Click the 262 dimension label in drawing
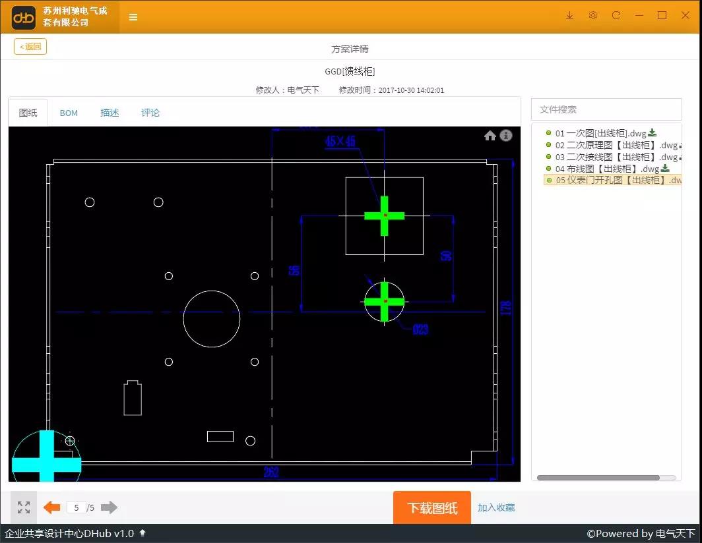The image size is (702, 543). point(271,472)
